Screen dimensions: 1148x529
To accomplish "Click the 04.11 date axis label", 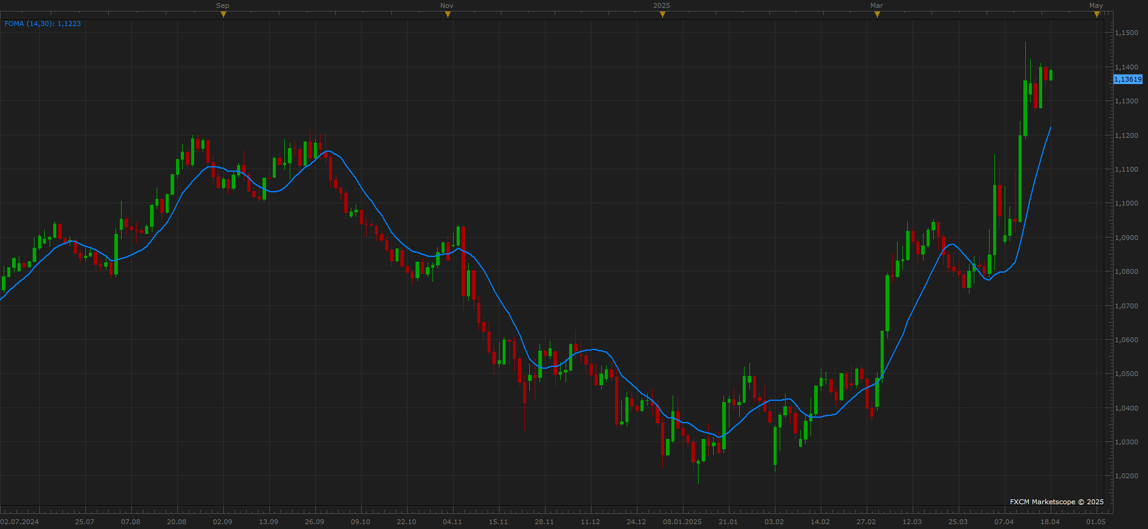I will (x=452, y=522).
